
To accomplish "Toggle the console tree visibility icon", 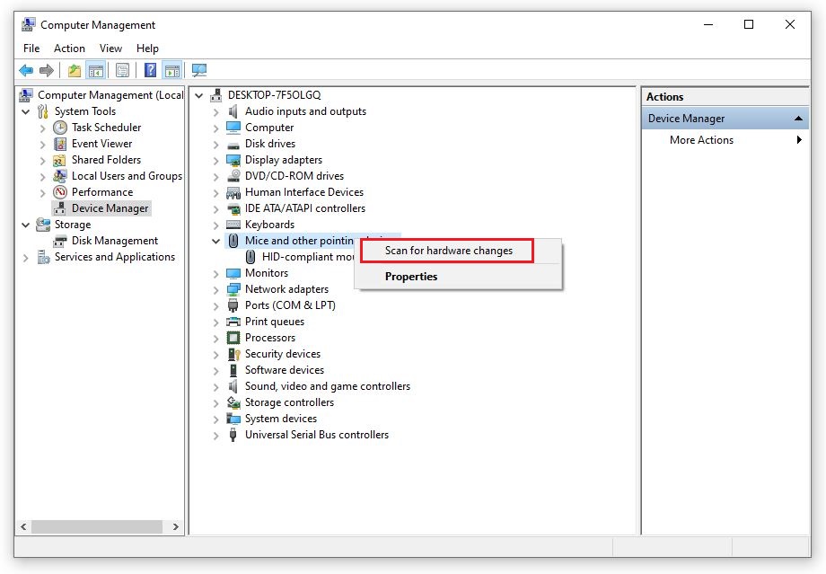I will pyautogui.click(x=95, y=70).
